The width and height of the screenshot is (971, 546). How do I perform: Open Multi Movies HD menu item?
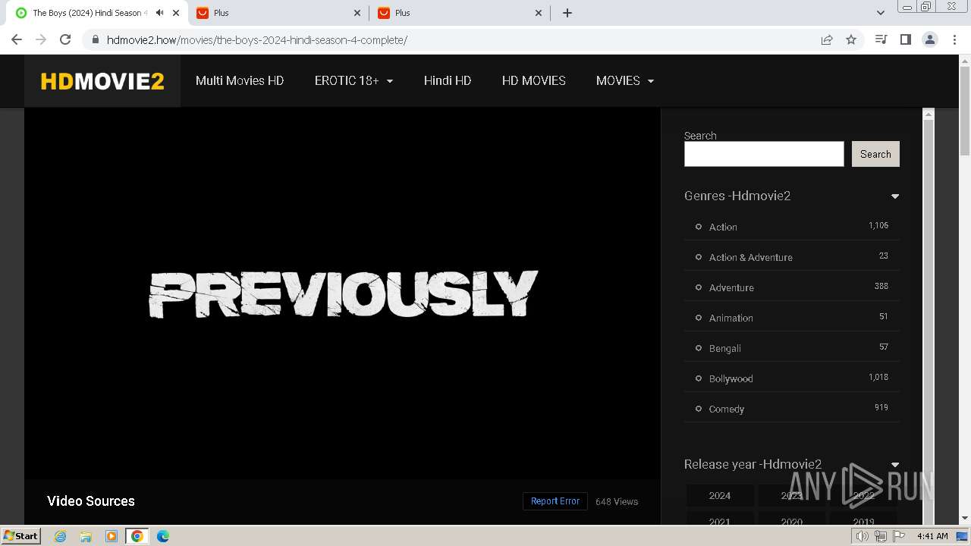pos(240,80)
